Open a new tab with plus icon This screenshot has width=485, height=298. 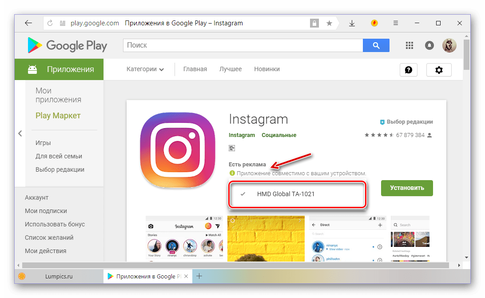[x=199, y=276]
